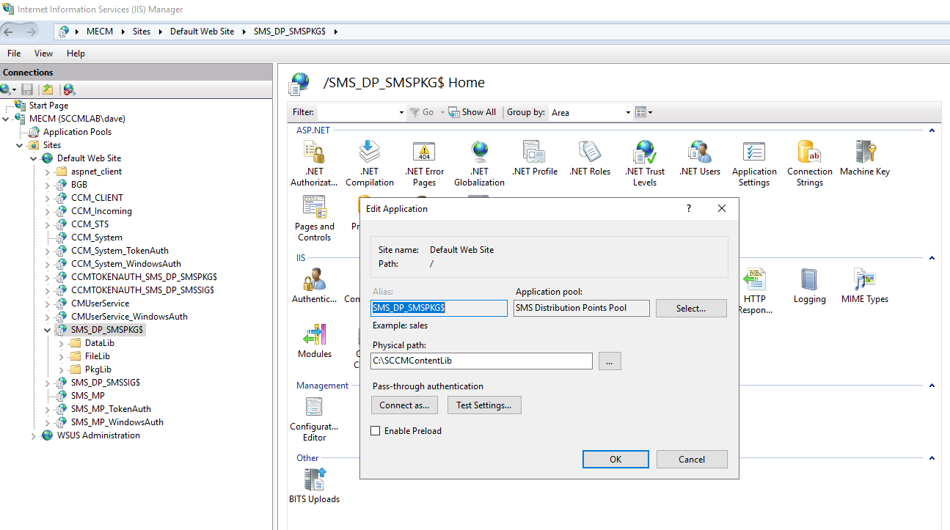Open BITS Uploads feature

(x=314, y=486)
